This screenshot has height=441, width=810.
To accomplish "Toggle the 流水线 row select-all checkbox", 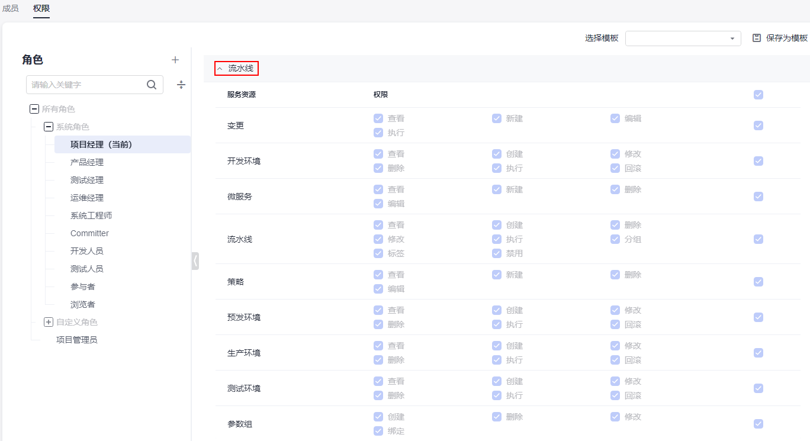I will [x=758, y=239].
